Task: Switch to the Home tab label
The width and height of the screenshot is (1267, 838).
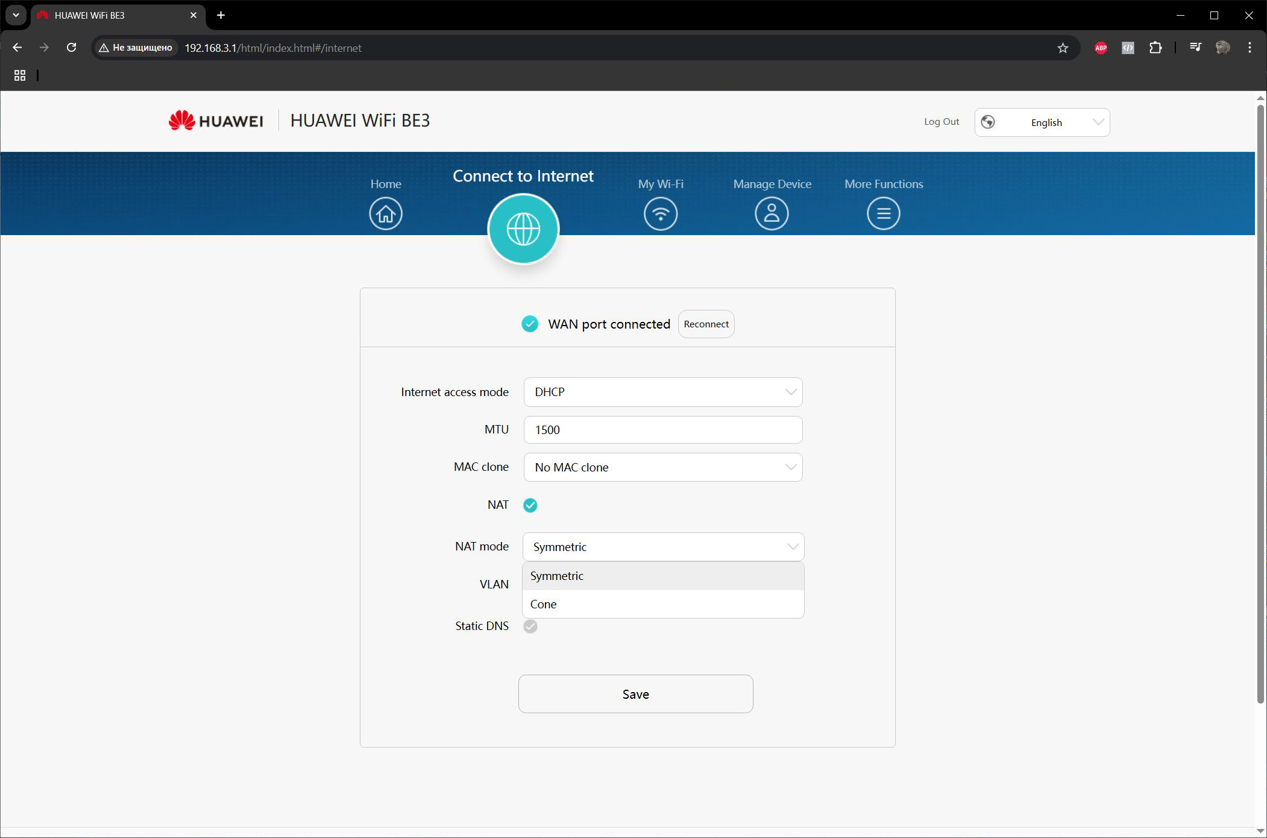Action: coord(386,184)
